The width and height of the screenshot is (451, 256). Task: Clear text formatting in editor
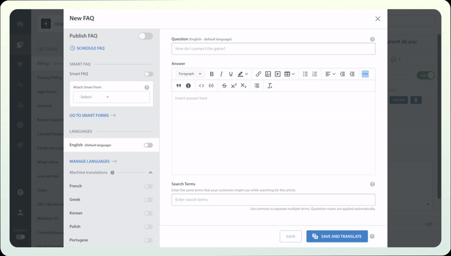270,86
